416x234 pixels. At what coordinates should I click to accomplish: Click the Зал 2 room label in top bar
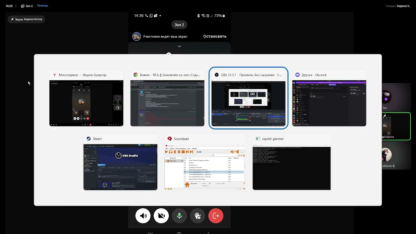pyautogui.click(x=27, y=6)
